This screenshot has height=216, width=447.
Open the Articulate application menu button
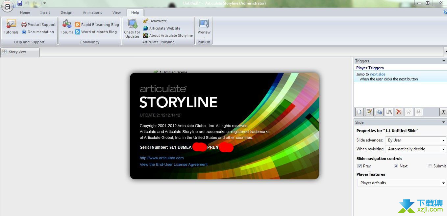(7, 7)
